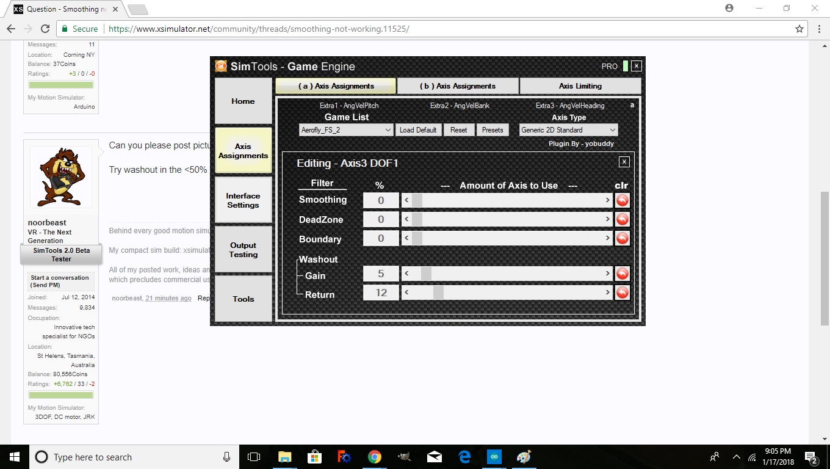
Task: Click the DeadZone percent value field
Action: click(381, 219)
